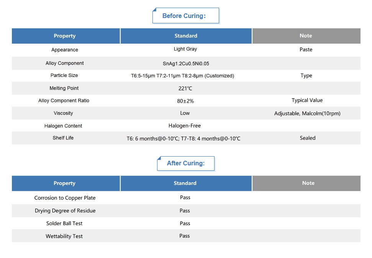The width and height of the screenshot is (372, 258).
Task: Select the 'Shelf Life' property cell
Action: click(x=63, y=138)
